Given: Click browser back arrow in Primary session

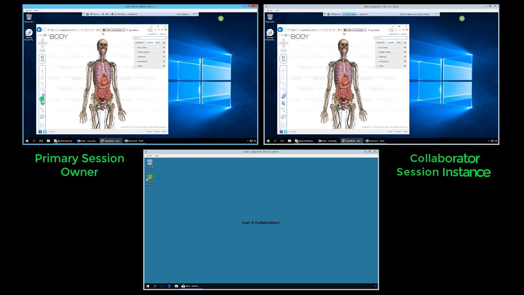Looking at the screenshot, I should click(39, 30).
